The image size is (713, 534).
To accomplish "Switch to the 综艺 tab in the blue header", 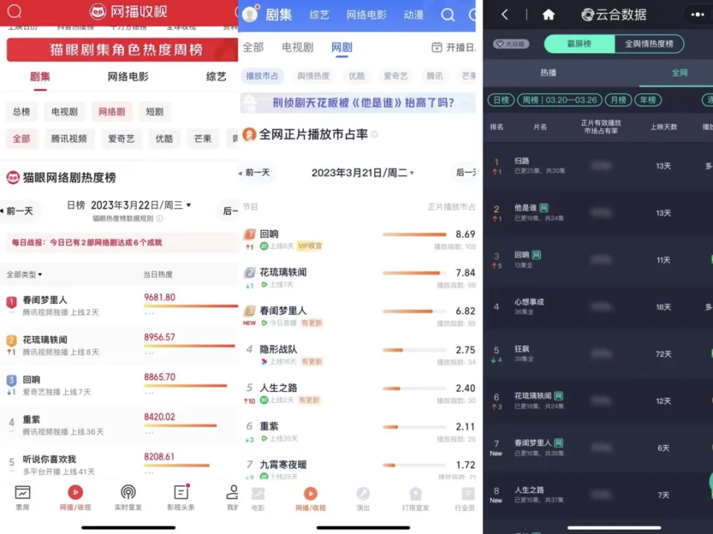I will tap(319, 15).
